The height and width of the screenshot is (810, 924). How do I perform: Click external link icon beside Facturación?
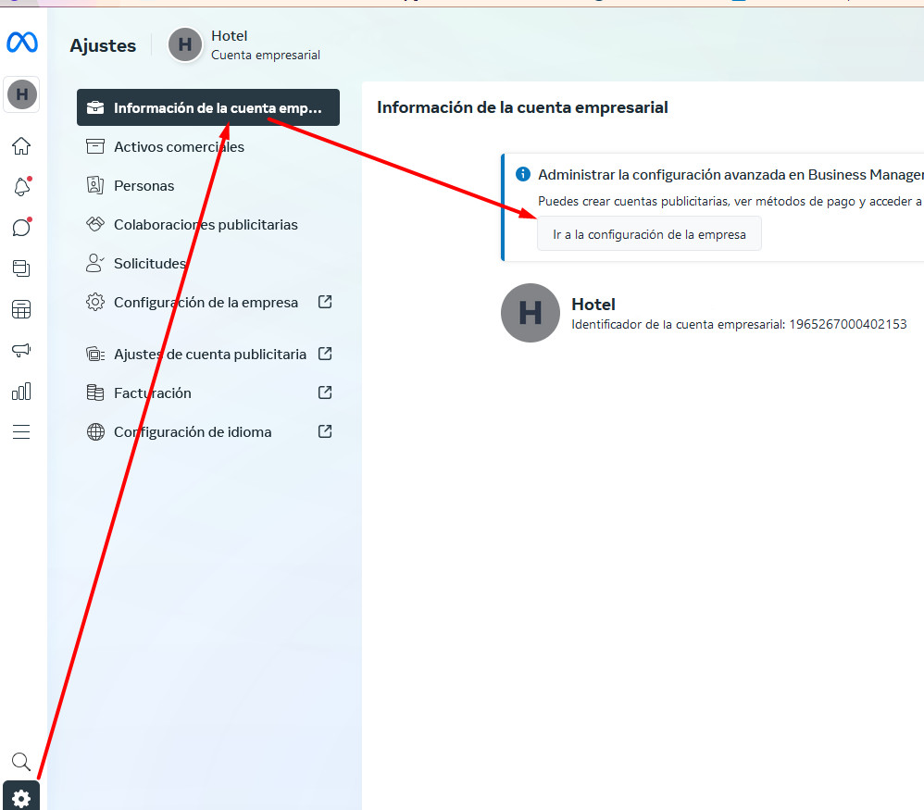pyautogui.click(x=325, y=393)
